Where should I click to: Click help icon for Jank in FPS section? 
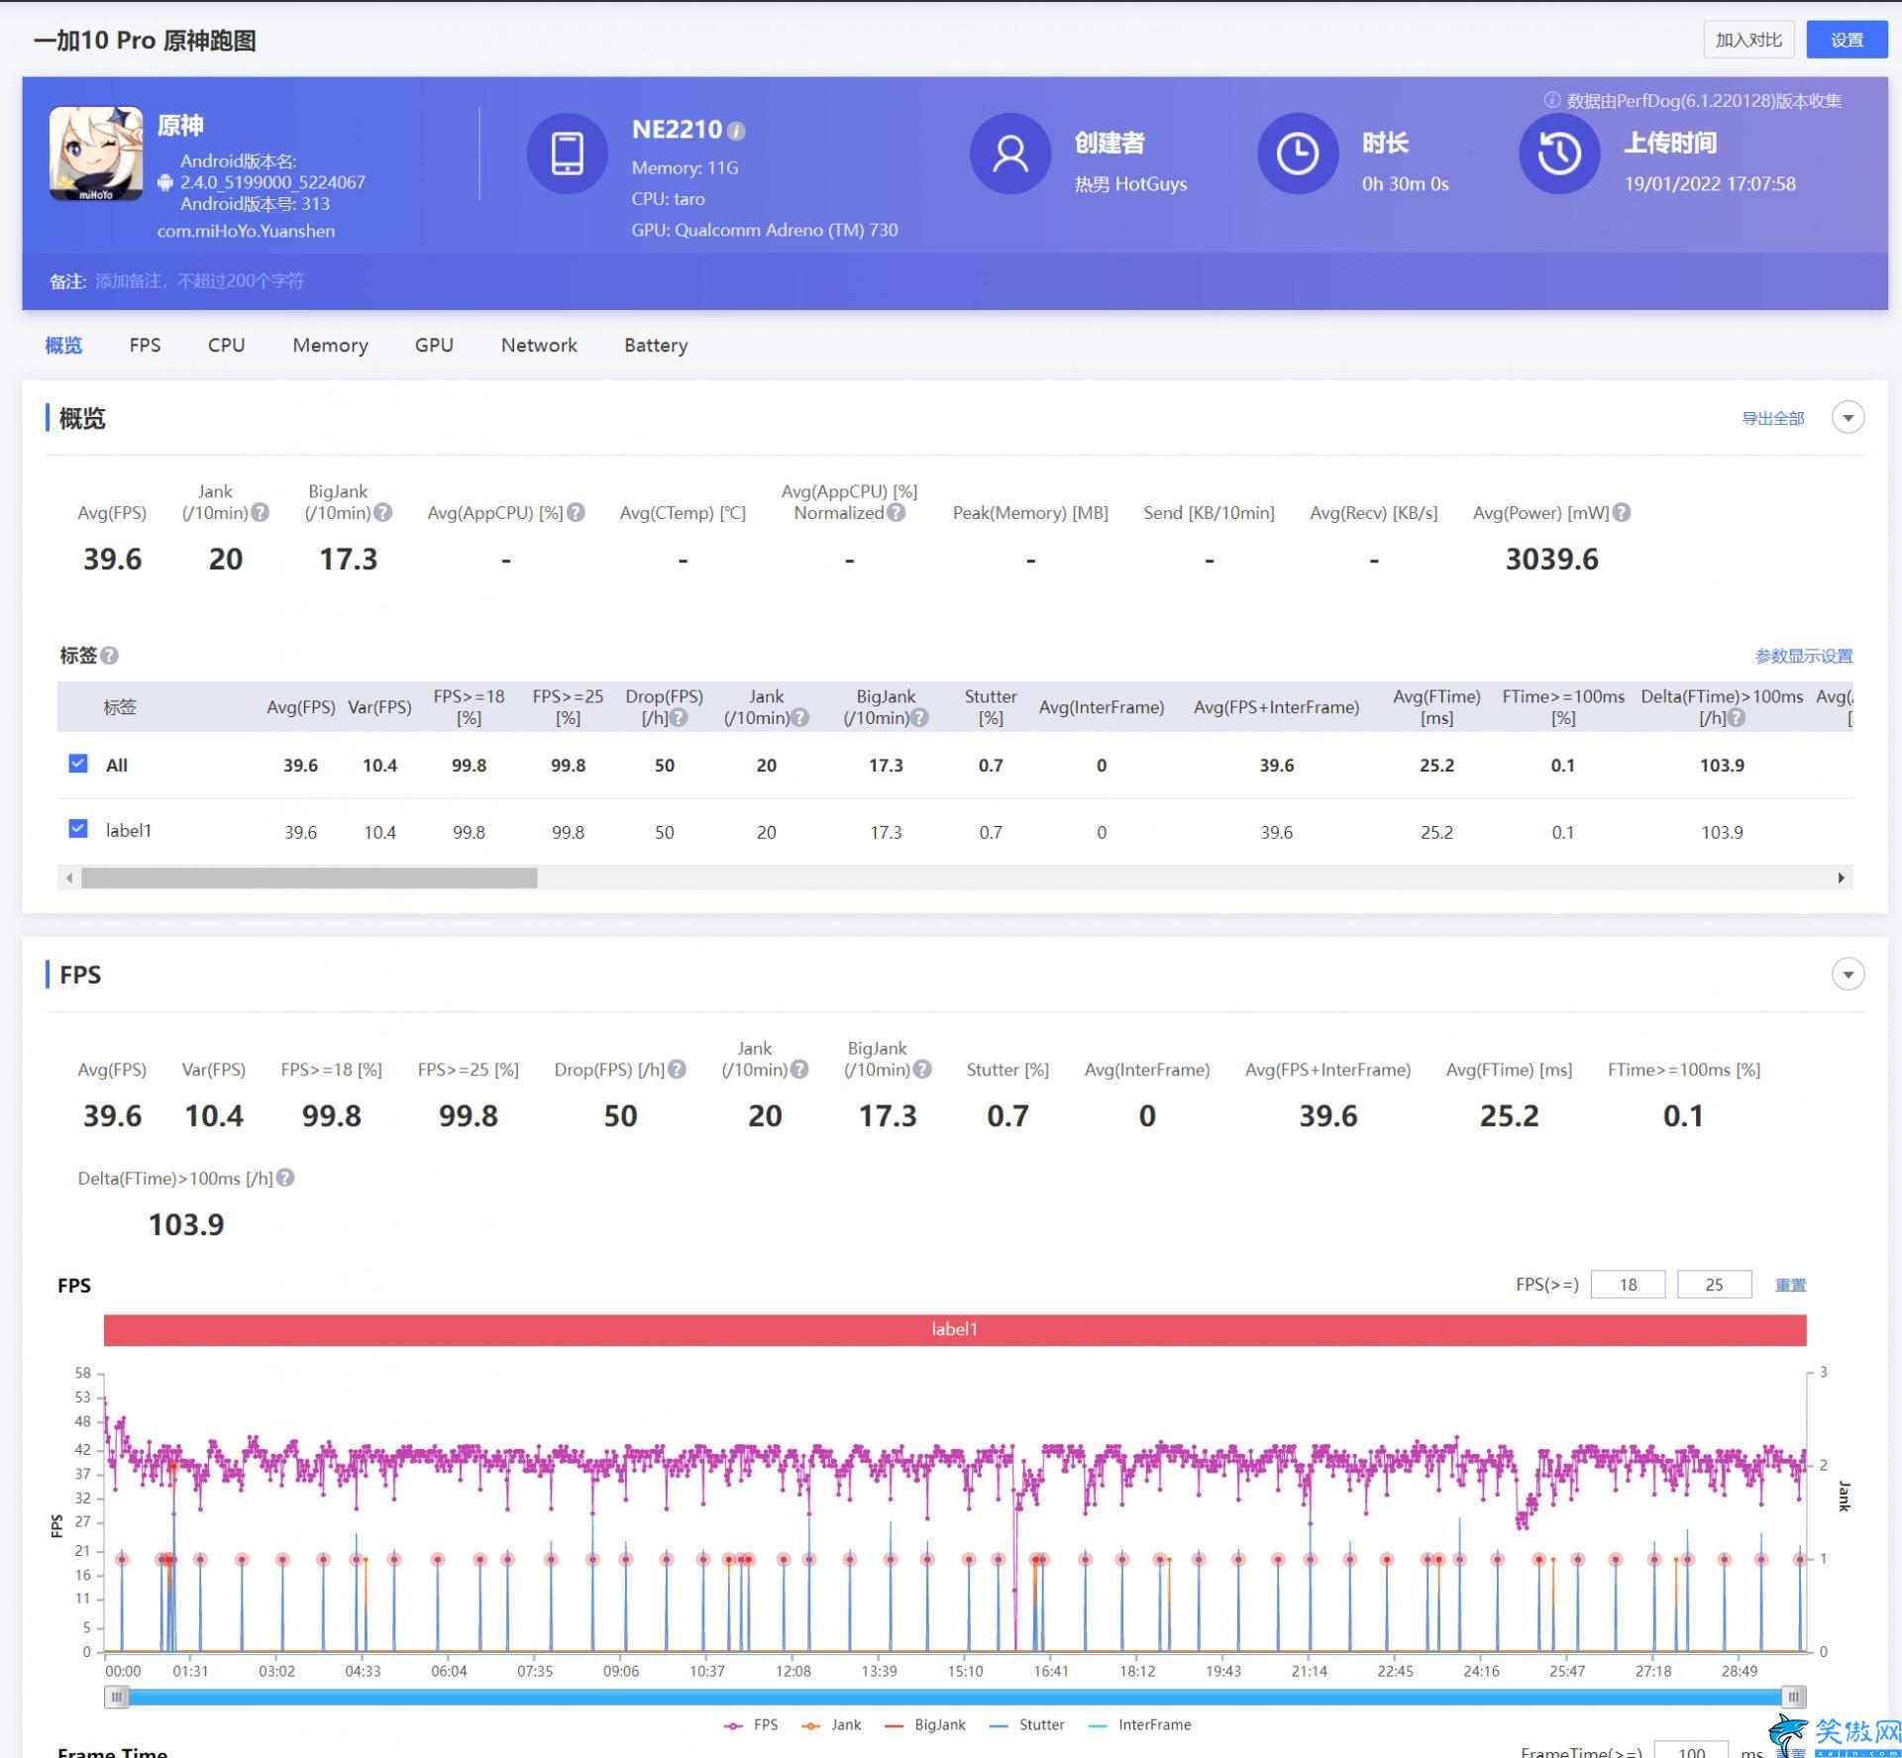tap(799, 1070)
